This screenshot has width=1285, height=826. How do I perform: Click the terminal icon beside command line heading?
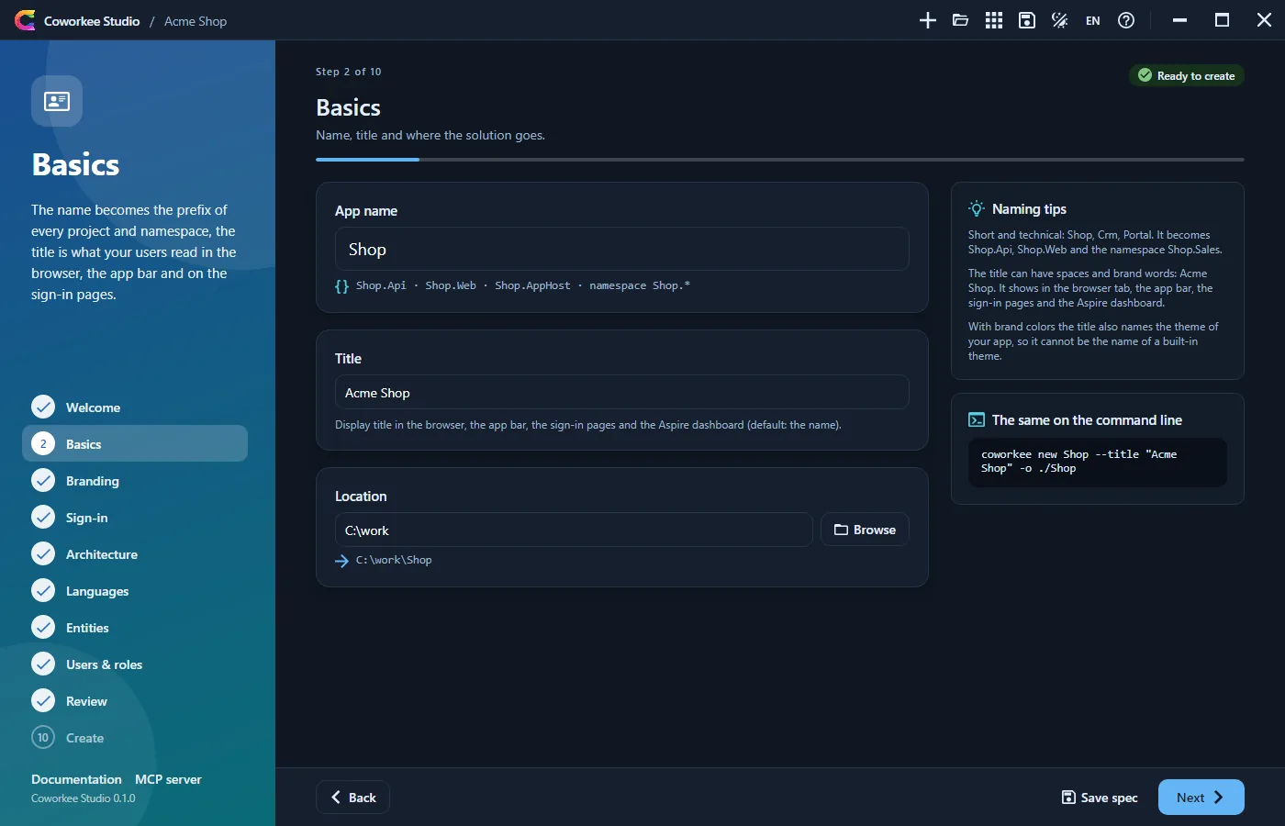pos(977,420)
